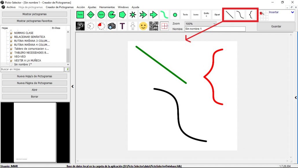Open the Herramientas menu
Image resolution: width=298 pixels, height=168 pixels.
(x=107, y=7)
